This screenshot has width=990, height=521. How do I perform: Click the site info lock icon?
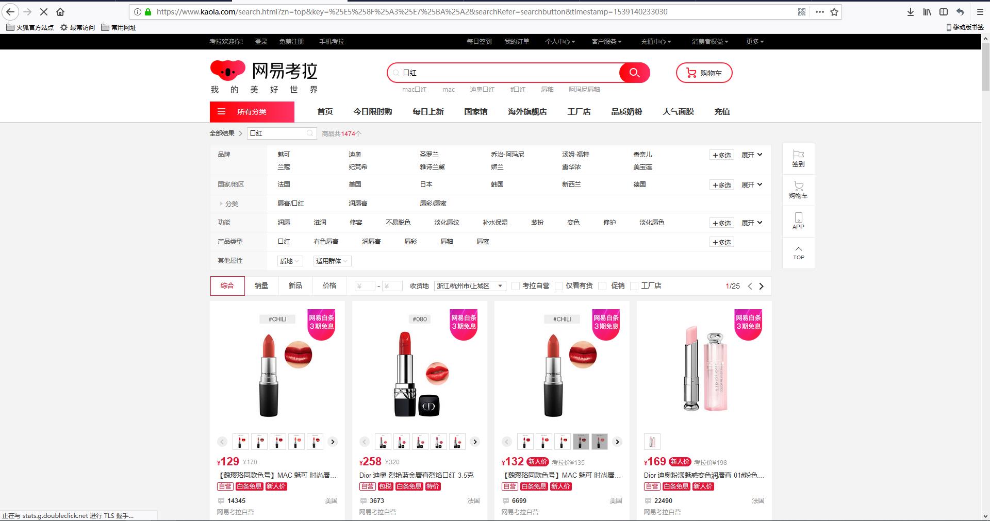[148, 12]
